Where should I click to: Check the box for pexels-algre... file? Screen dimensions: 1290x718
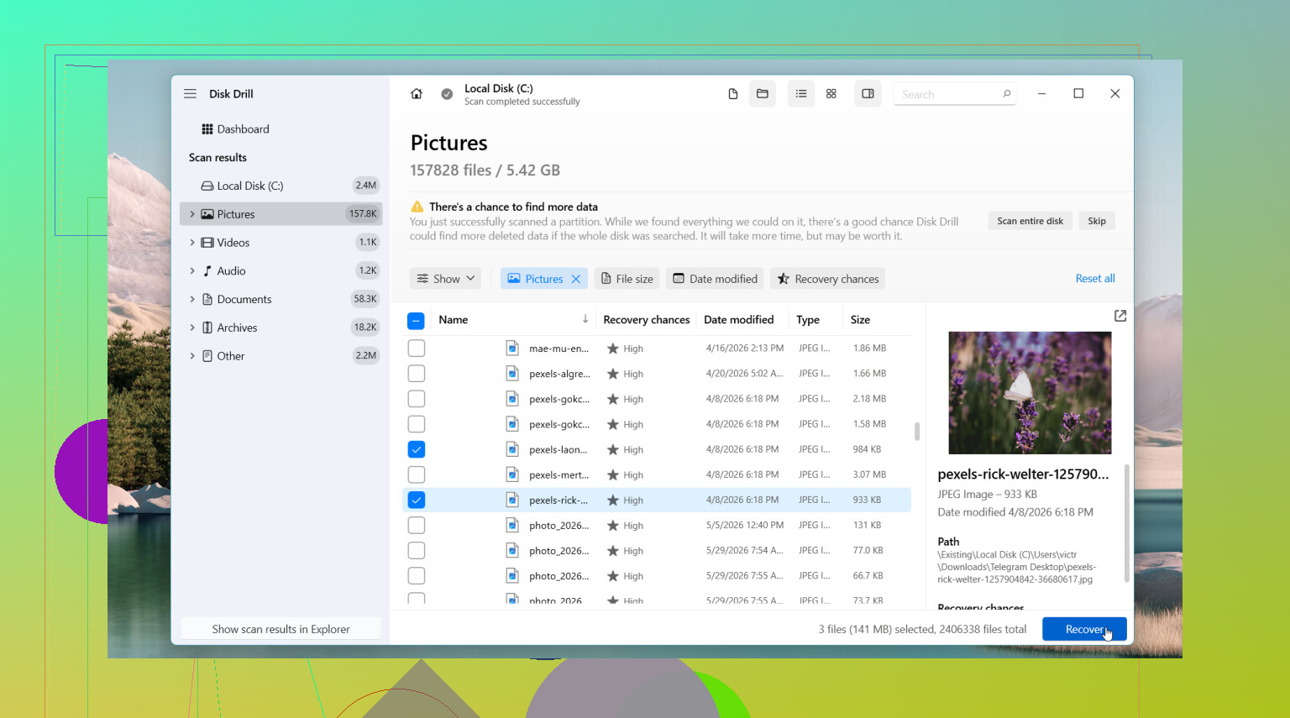(416, 374)
